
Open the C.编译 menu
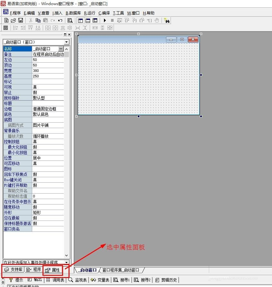104,13
